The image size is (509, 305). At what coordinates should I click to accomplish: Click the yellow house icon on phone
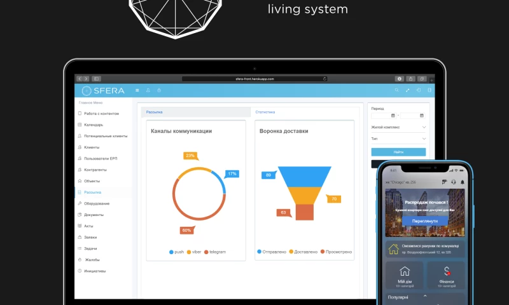click(393, 249)
